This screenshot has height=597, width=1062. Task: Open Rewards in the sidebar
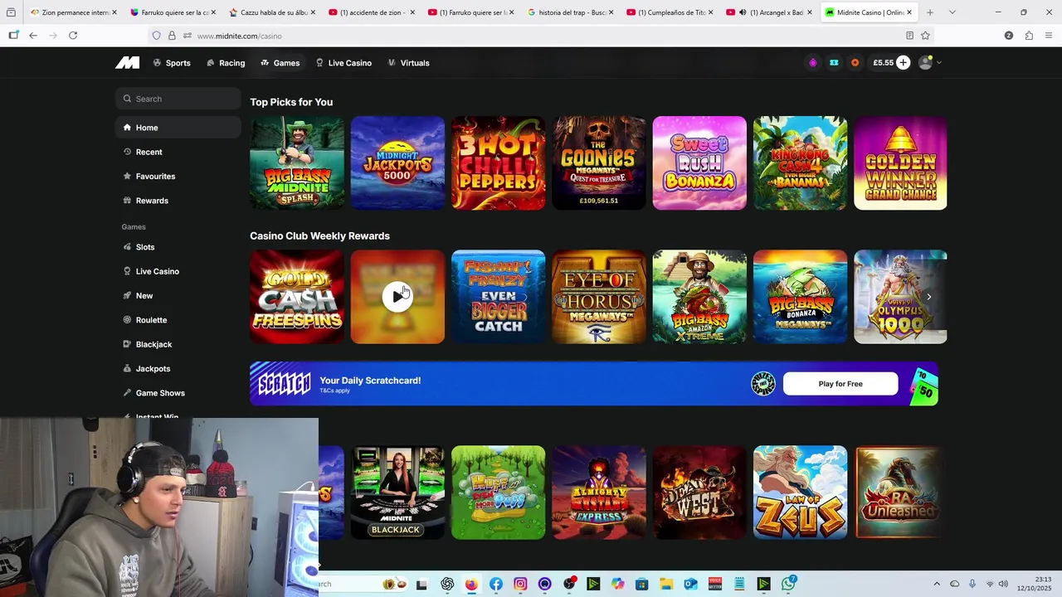tap(178, 201)
